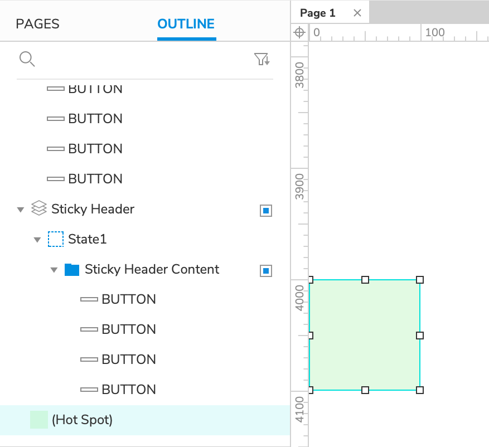
Task: Select the (Hot Spot) item in outline
Action: point(82,420)
